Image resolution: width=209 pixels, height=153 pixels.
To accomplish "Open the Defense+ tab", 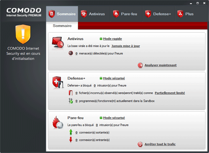I will [158, 14].
